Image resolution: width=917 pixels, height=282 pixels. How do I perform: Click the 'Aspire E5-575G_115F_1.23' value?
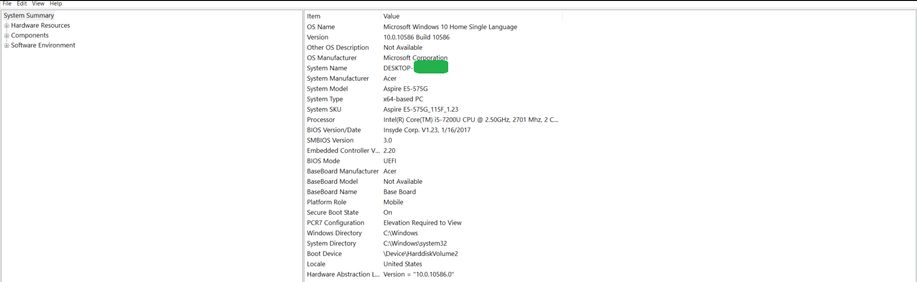421,109
